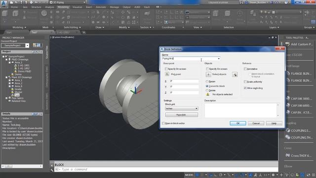Expand the Solid Editing ribbon panel

(x=72, y=27)
